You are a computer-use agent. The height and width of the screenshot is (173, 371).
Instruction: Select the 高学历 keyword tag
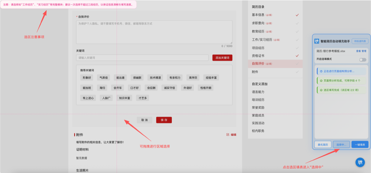193,77
